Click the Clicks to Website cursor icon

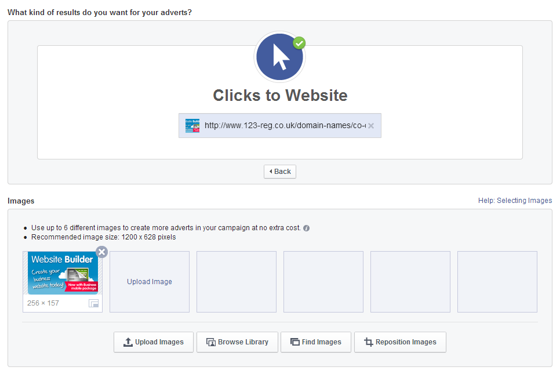click(279, 57)
